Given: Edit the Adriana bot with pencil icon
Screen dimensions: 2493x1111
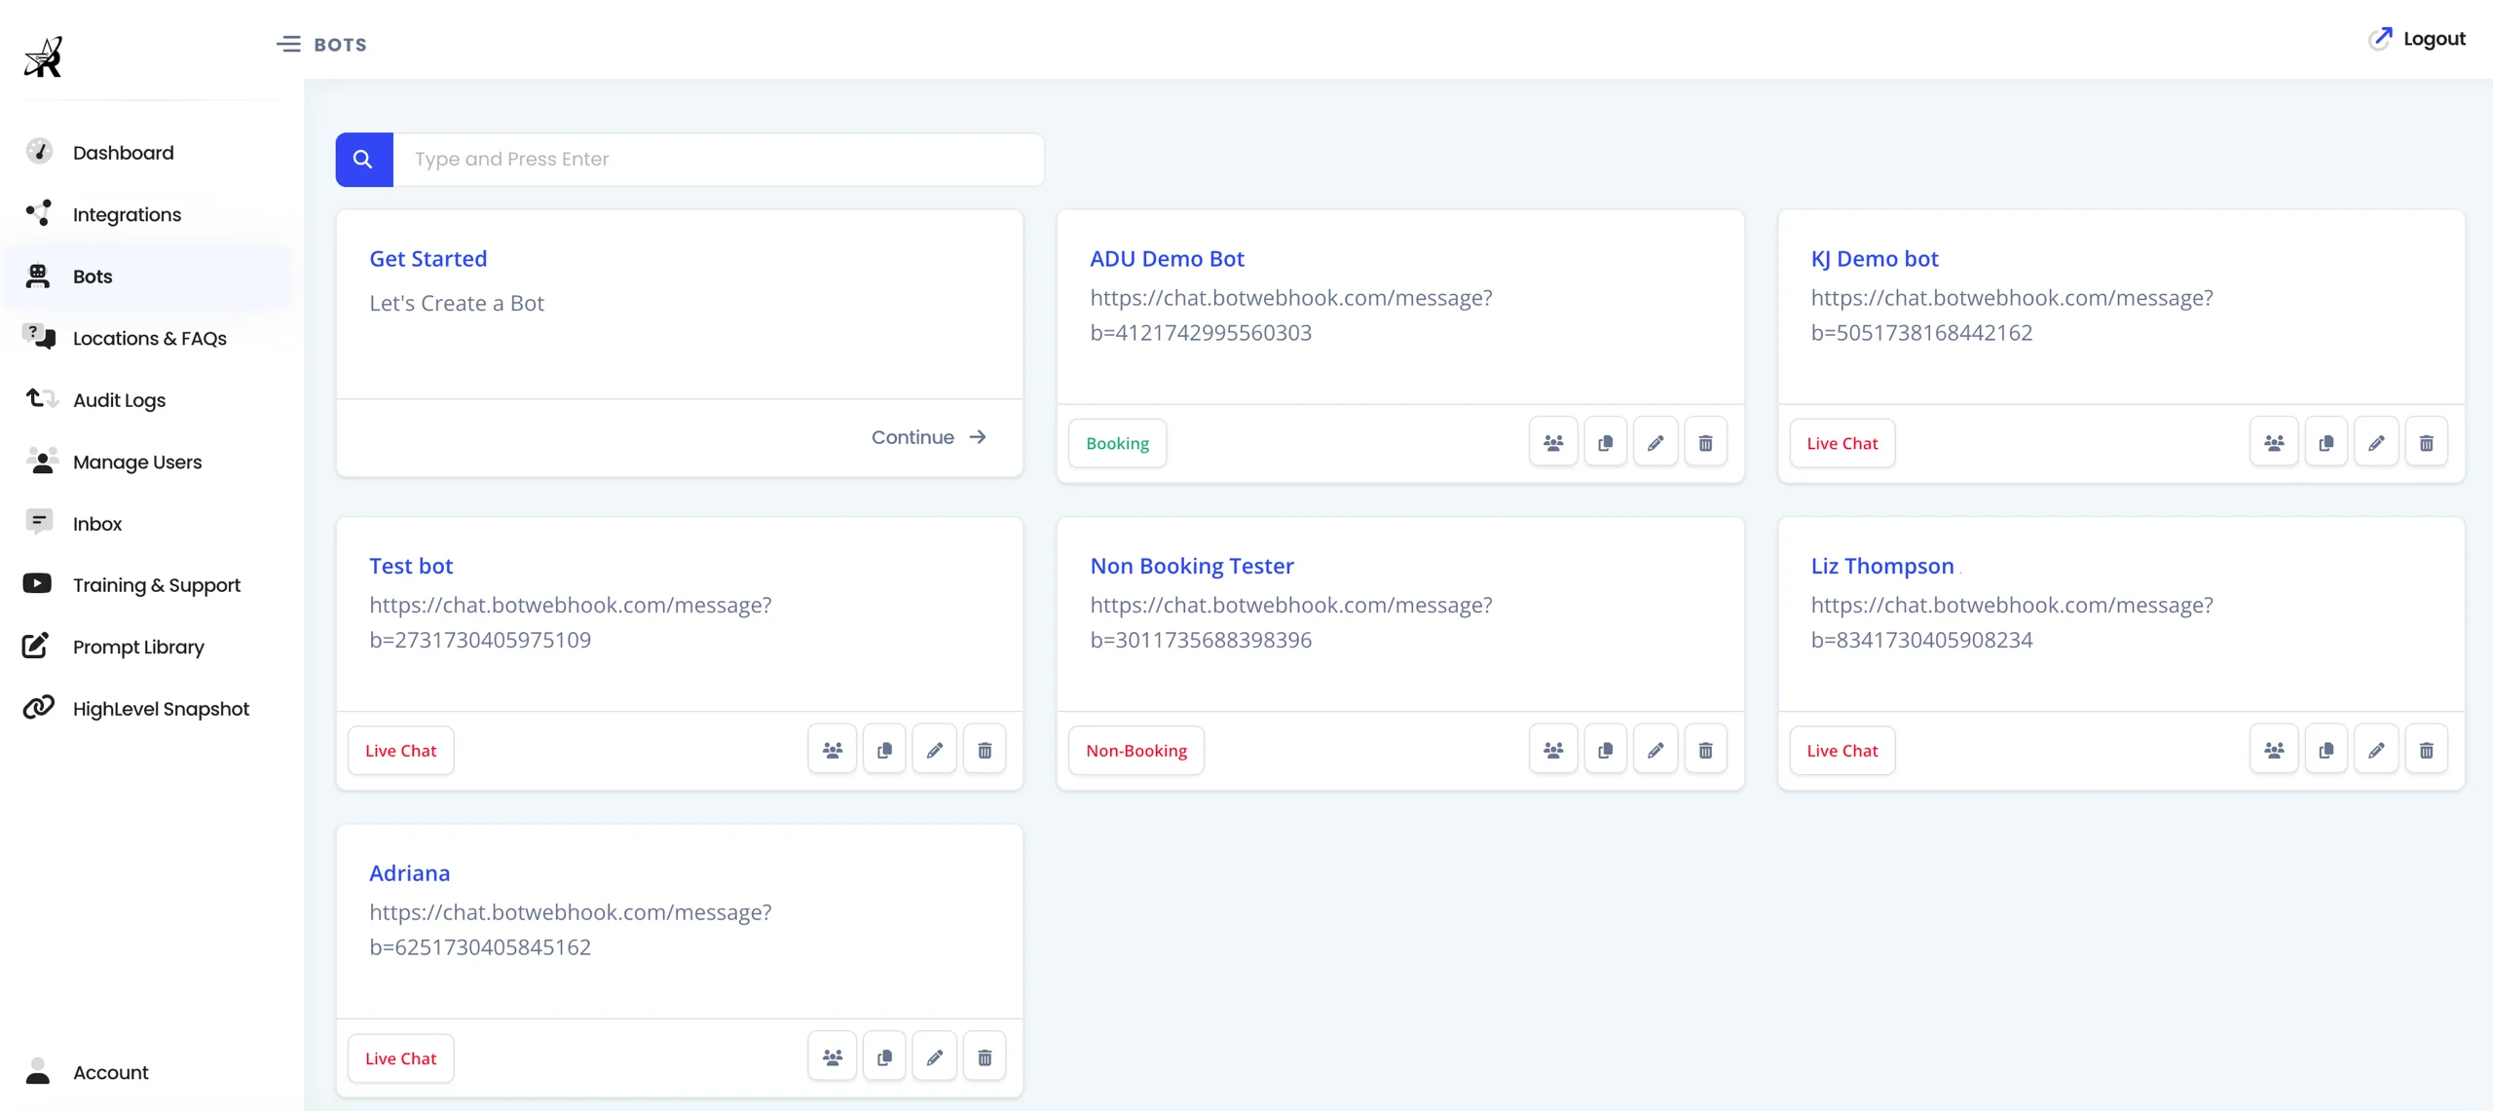Looking at the screenshot, I should pyautogui.click(x=934, y=1057).
